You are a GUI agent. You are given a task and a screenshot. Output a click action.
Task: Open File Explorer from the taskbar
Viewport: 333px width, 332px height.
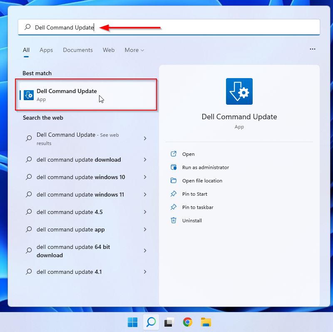[206, 322]
